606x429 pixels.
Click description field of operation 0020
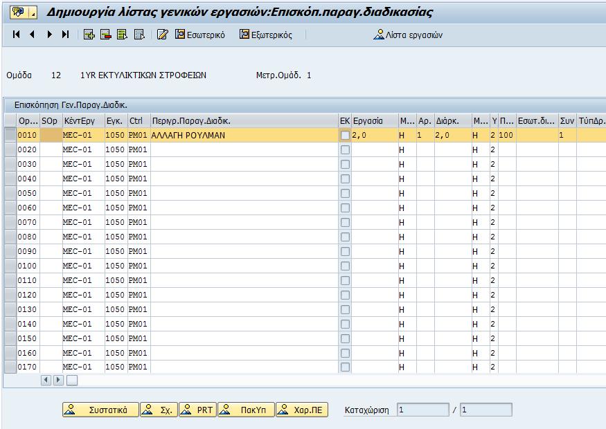(244, 150)
